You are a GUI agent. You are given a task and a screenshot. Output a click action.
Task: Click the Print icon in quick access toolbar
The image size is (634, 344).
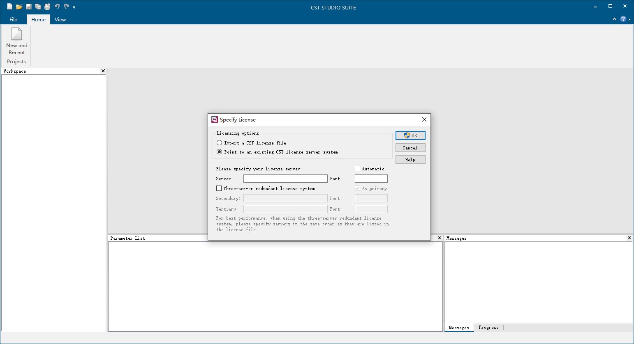pos(47,7)
